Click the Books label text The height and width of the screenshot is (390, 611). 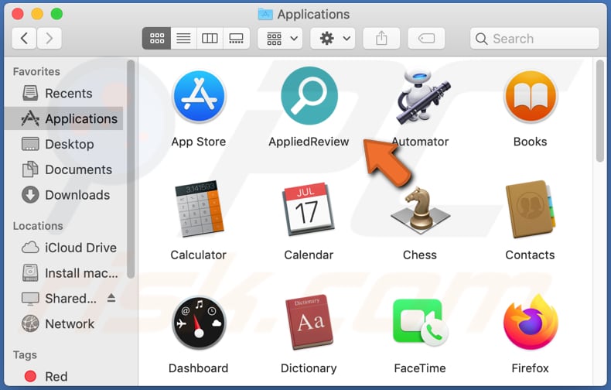point(530,142)
